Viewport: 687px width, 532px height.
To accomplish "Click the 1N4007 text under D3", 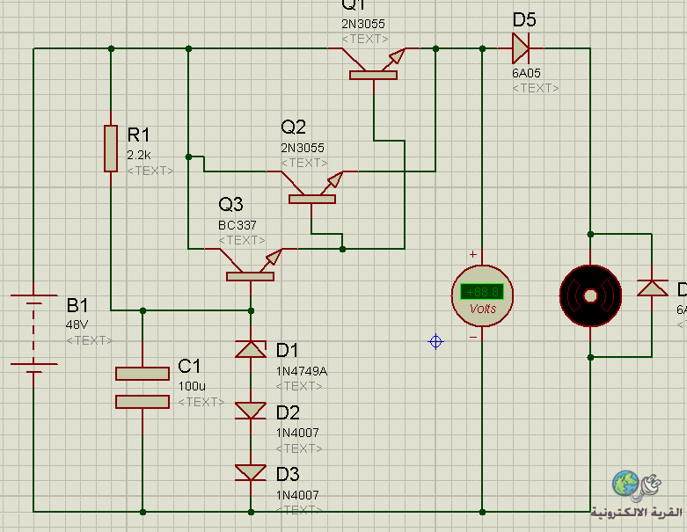I will pyautogui.click(x=297, y=495).
